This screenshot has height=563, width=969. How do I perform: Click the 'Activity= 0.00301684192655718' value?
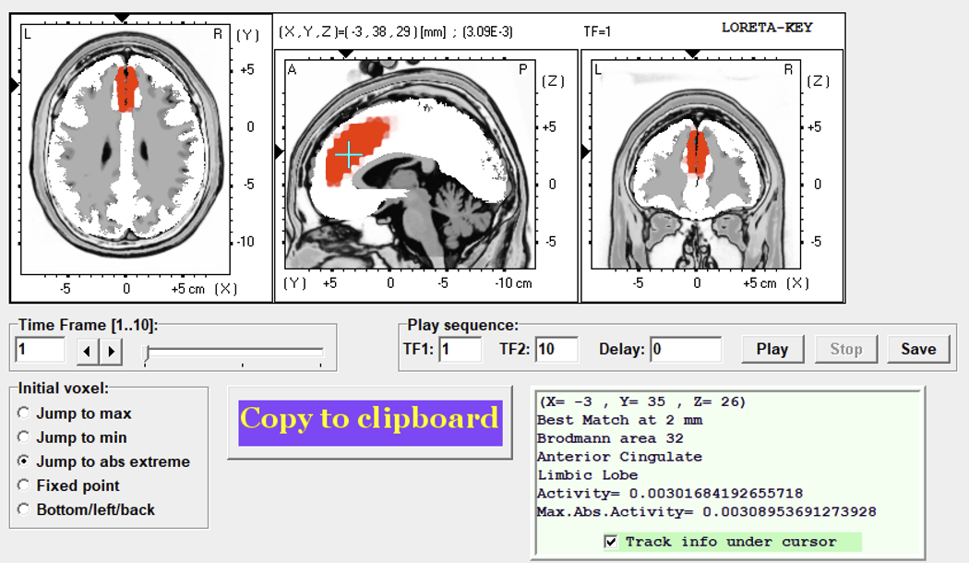click(670, 494)
